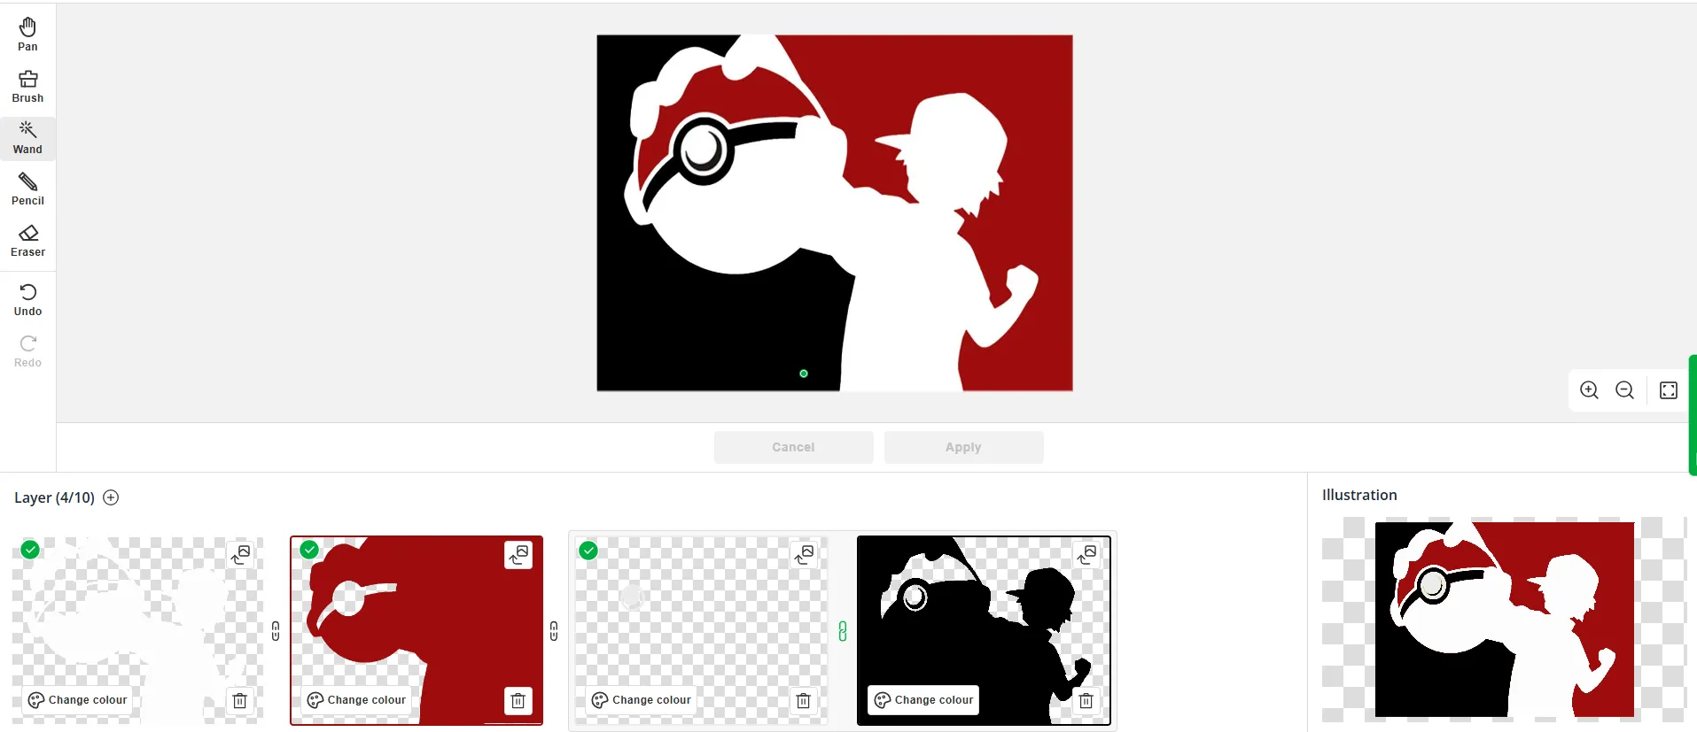1697x732 pixels.
Task: Toggle green checkmark on white layer
Action: 30,550
